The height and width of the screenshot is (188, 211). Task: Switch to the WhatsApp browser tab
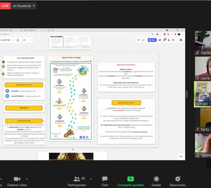(36, 30)
